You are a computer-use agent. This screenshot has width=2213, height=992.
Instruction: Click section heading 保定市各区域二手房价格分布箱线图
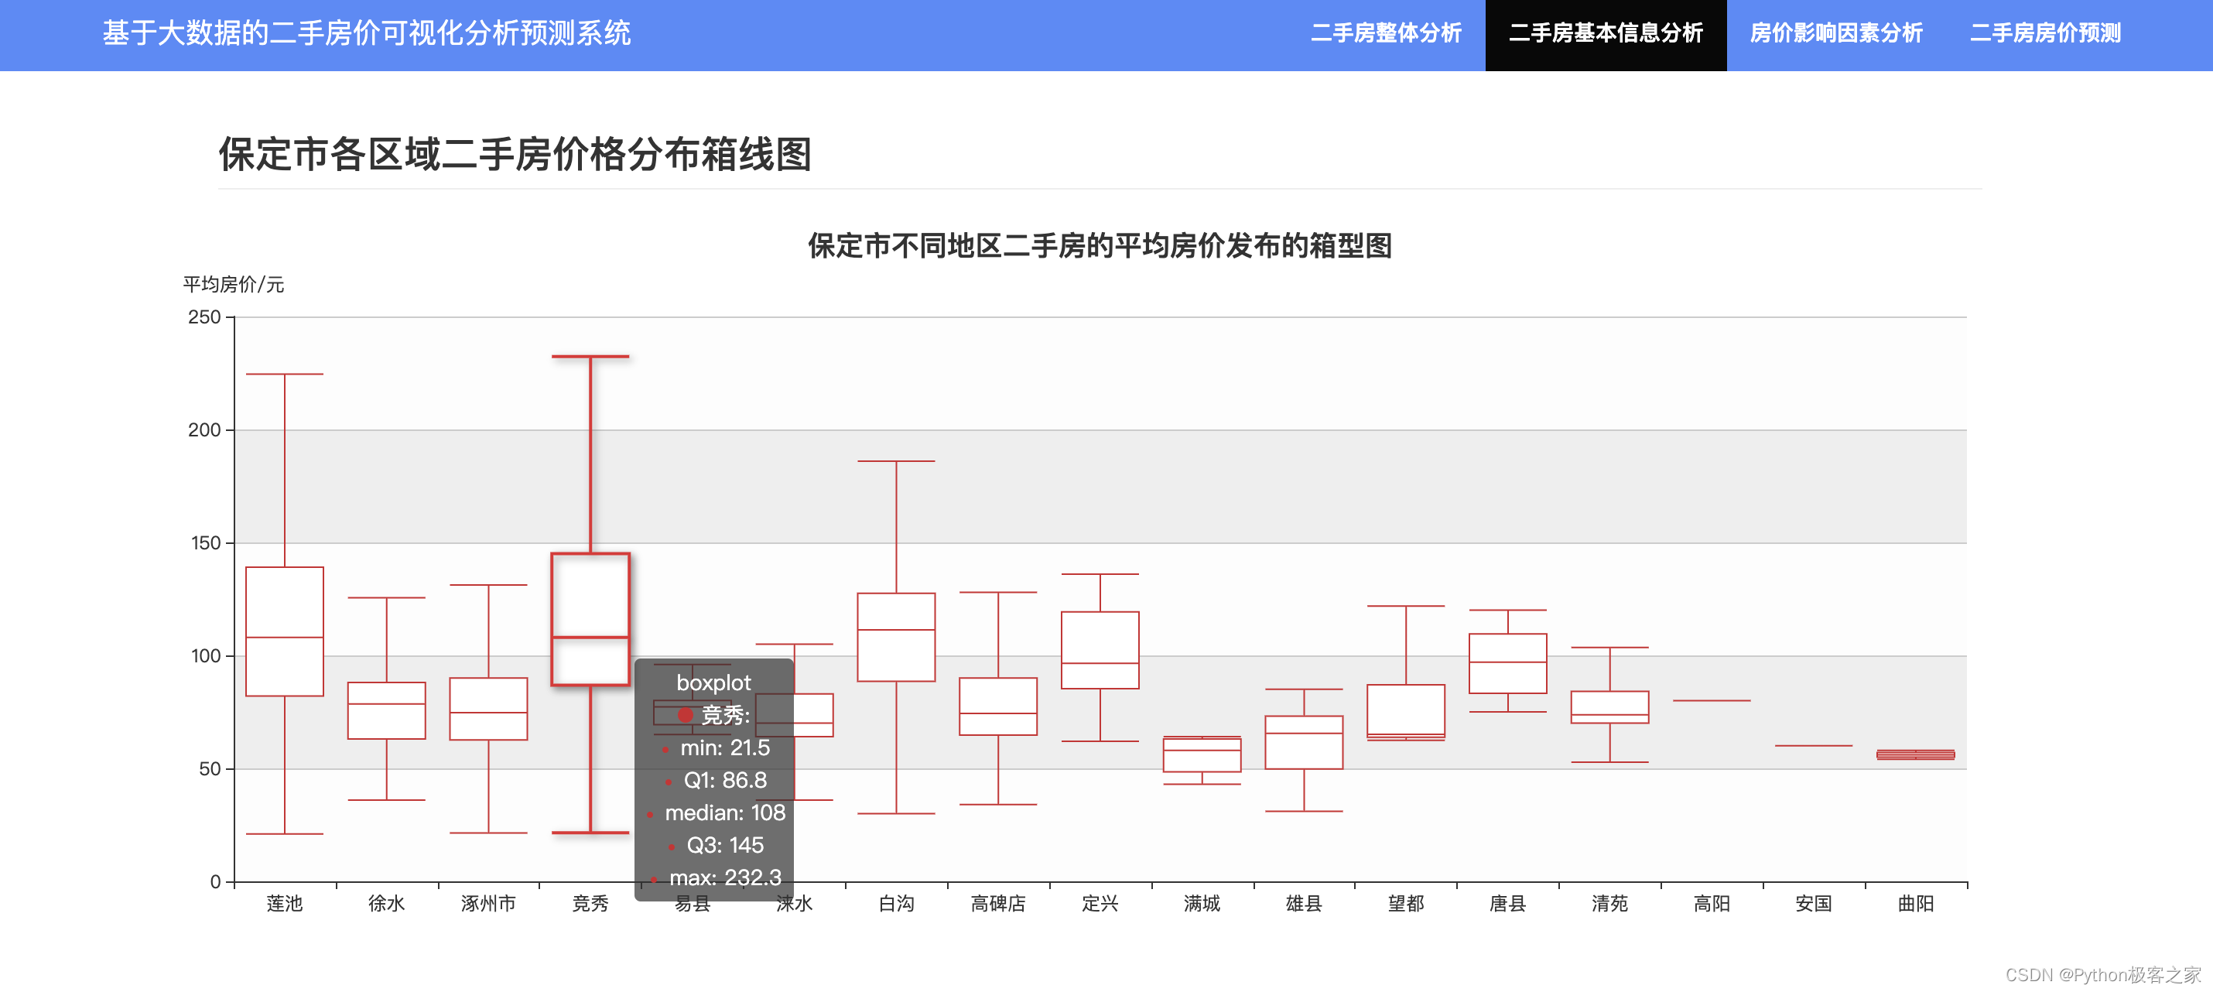coord(515,155)
